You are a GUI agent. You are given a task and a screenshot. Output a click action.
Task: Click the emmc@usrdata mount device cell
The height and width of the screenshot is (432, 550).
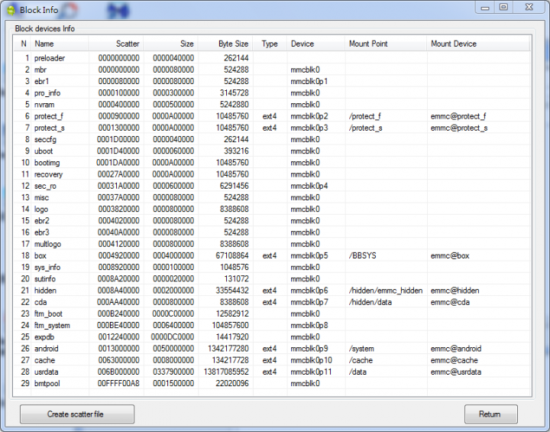(456, 372)
